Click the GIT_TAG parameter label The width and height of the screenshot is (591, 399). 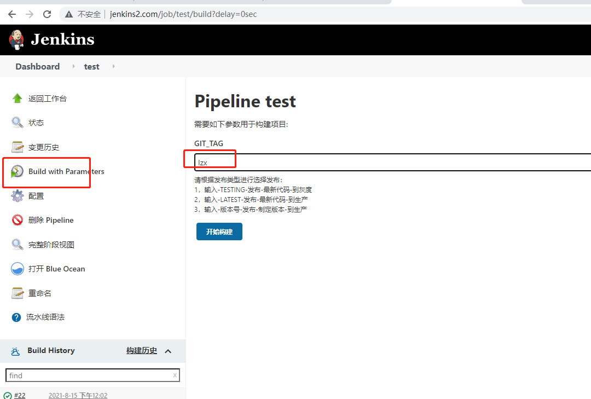209,143
